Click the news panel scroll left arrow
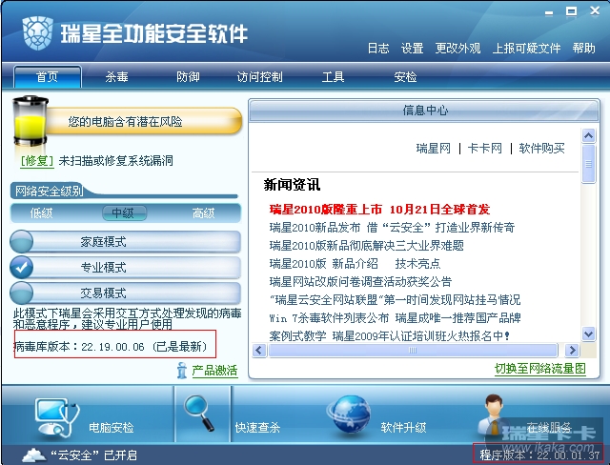The width and height of the screenshot is (610, 465). (x=259, y=351)
